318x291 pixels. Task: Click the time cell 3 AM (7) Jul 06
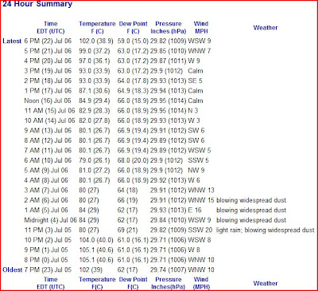46,191
